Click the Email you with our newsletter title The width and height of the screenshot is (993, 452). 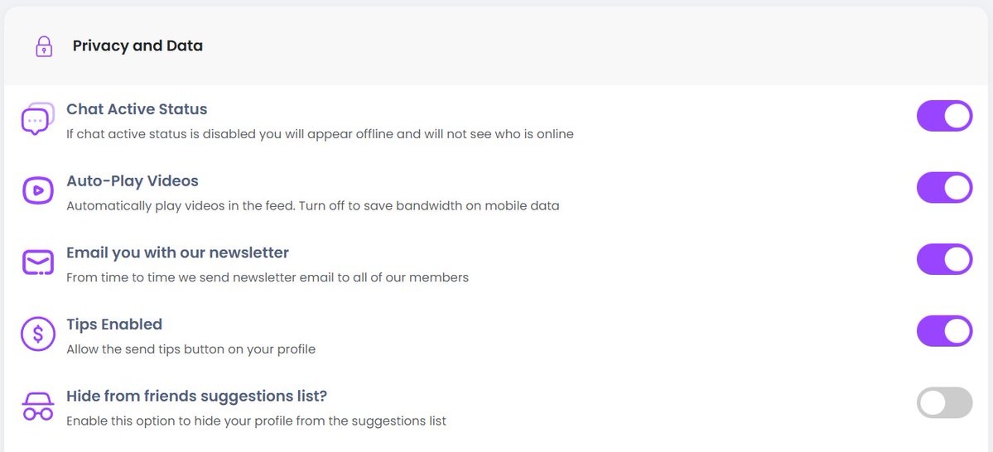click(x=177, y=252)
